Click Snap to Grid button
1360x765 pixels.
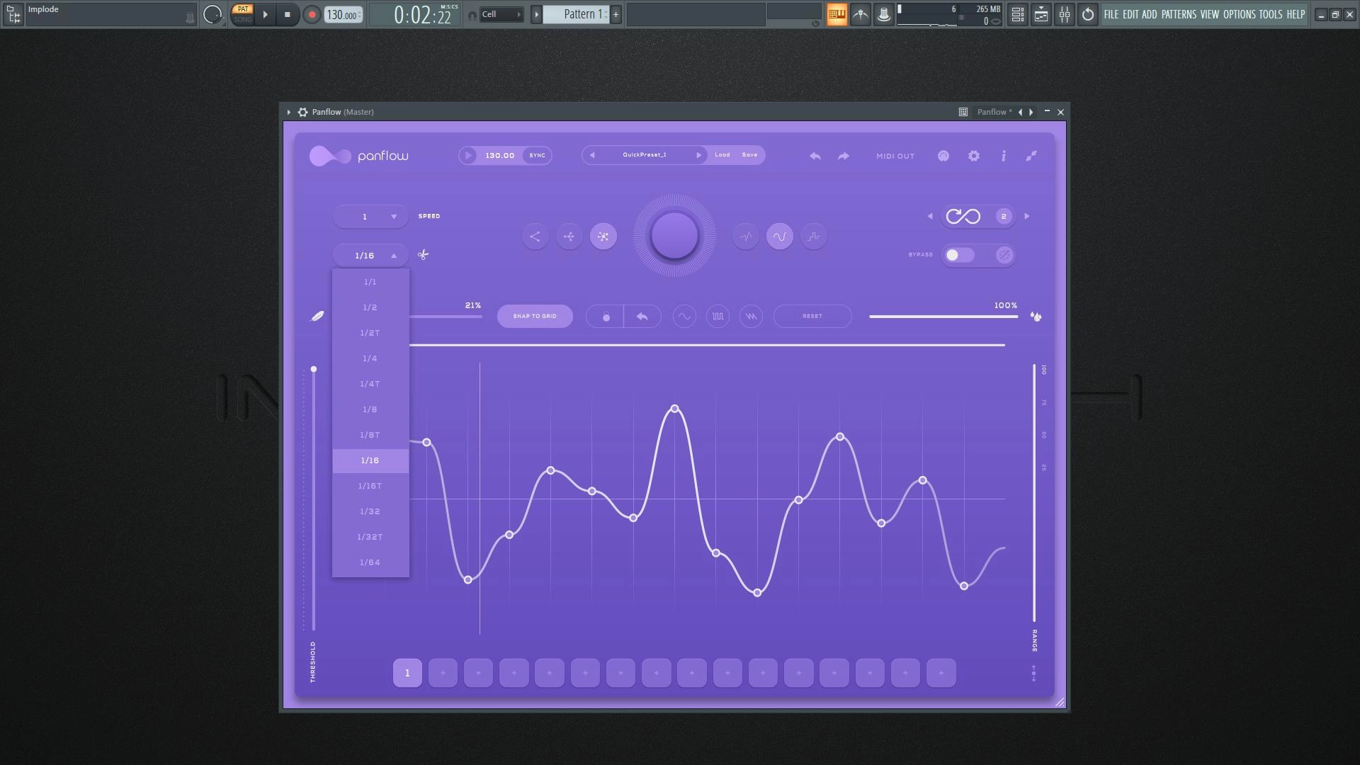(535, 317)
